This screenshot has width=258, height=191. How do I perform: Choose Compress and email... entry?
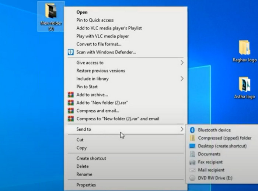126,111
